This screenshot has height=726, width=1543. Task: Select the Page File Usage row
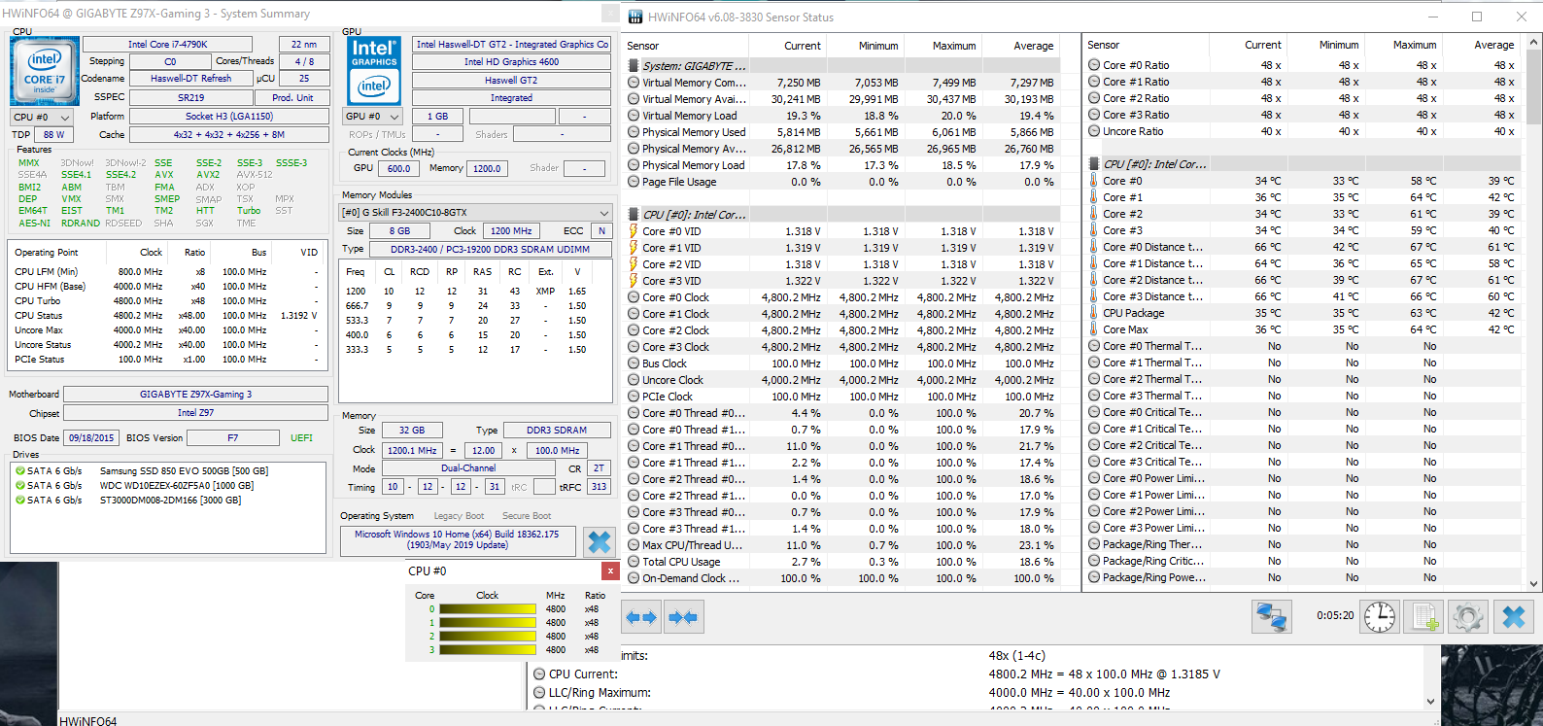(841, 182)
